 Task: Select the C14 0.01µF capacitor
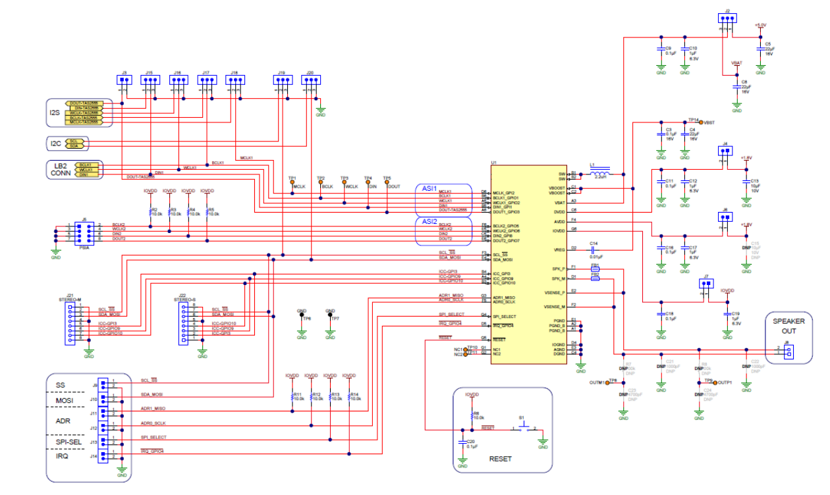point(594,248)
